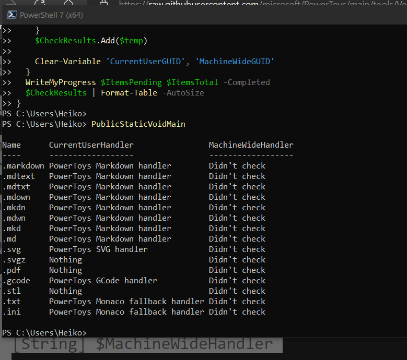Select the .mkd row name
This screenshot has width=407, height=360.
(x=11, y=229)
